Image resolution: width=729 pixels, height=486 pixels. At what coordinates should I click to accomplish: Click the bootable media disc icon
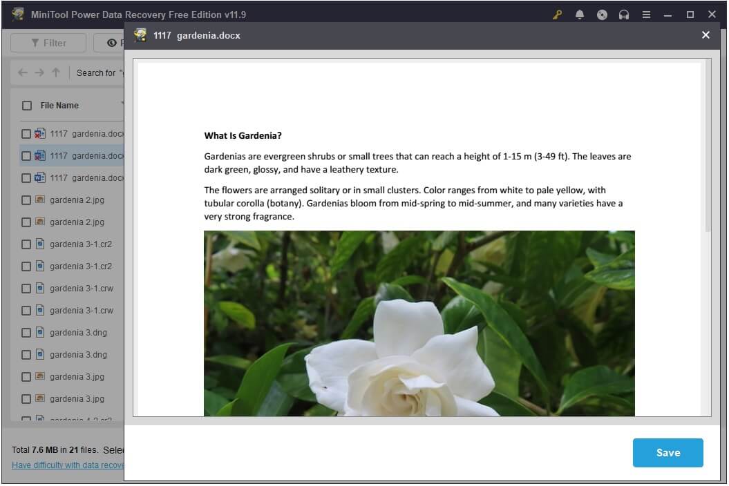tap(602, 14)
